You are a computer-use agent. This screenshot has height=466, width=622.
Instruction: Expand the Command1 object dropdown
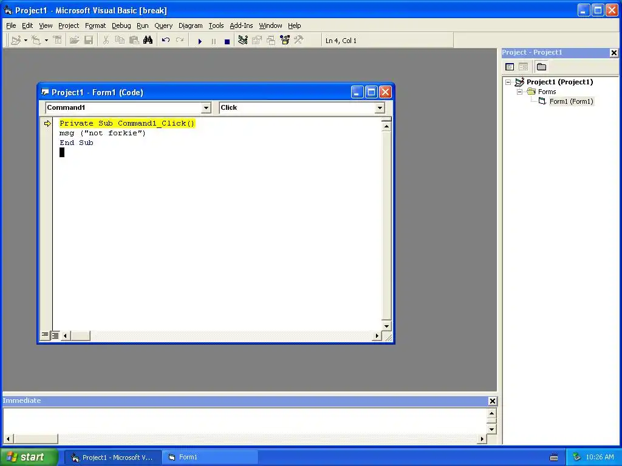pyautogui.click(x=206, y=108)
